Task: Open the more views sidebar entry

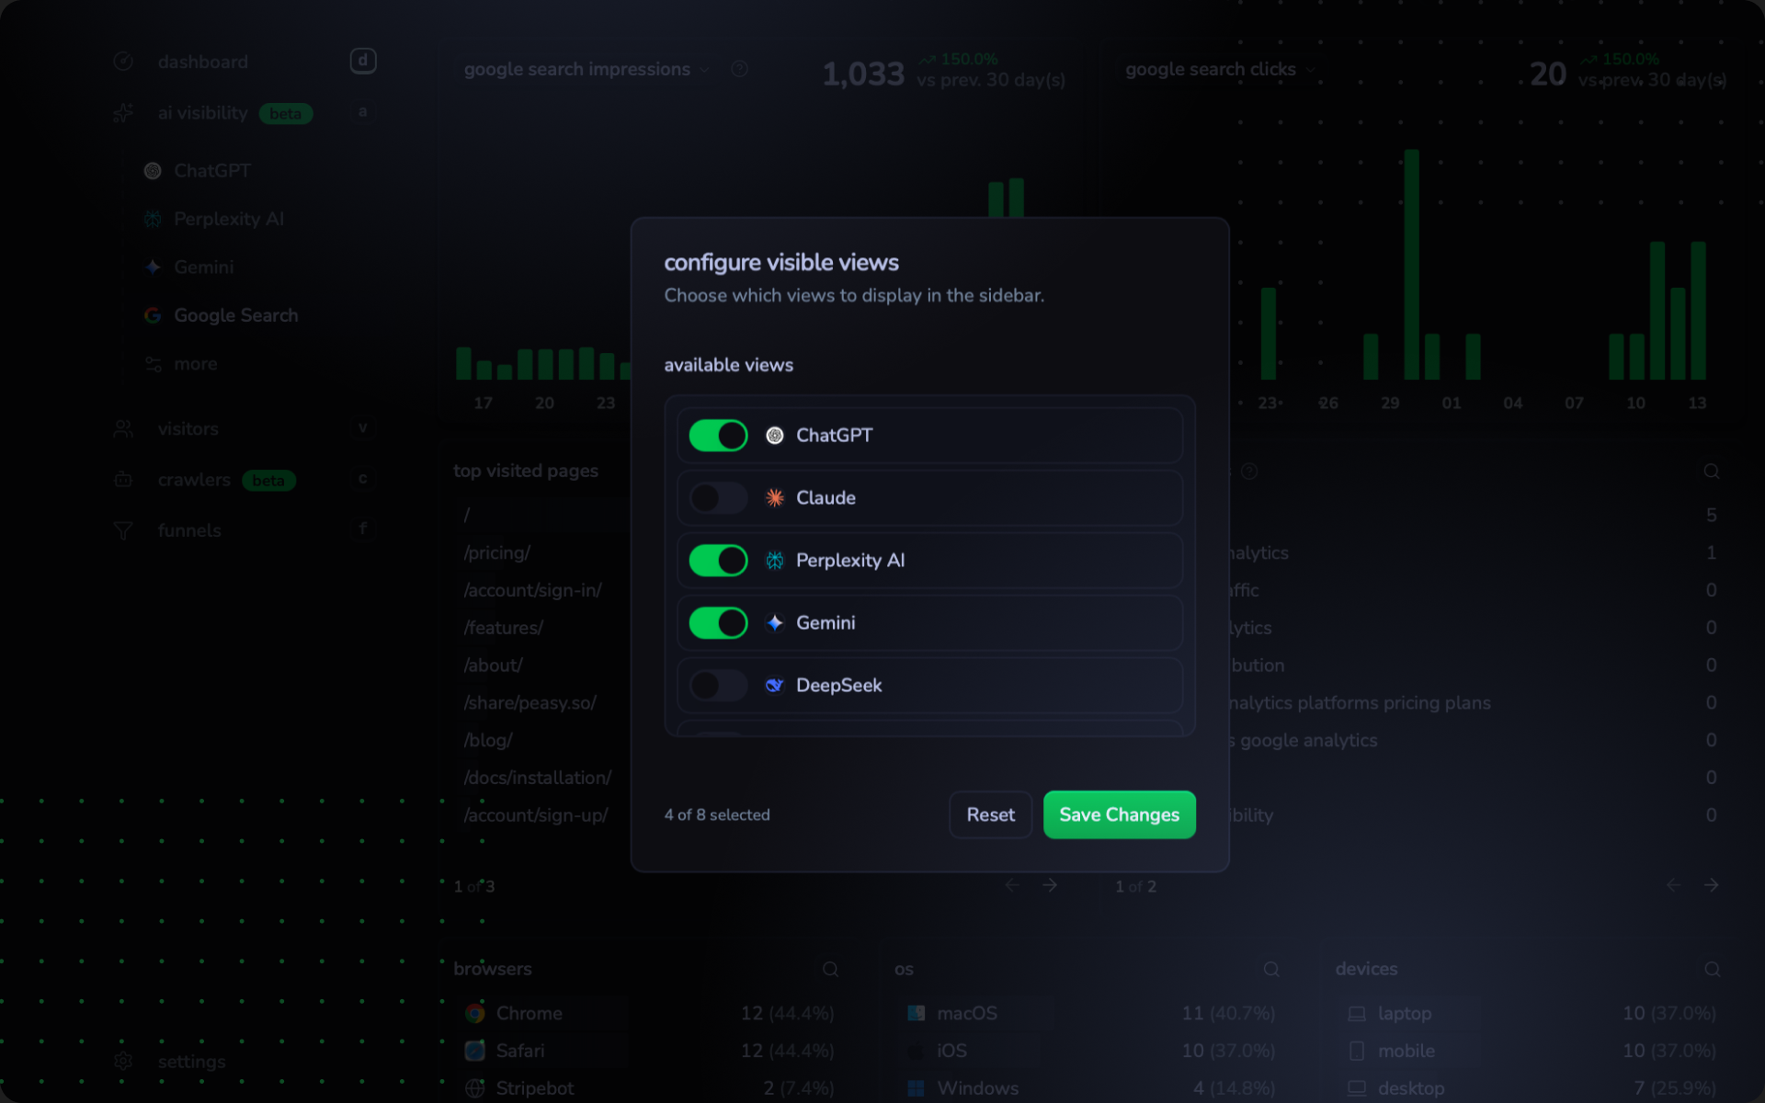Action: coord(195,364)
